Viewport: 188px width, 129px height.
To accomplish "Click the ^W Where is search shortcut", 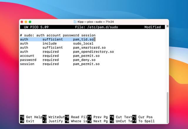I will 75,121.
